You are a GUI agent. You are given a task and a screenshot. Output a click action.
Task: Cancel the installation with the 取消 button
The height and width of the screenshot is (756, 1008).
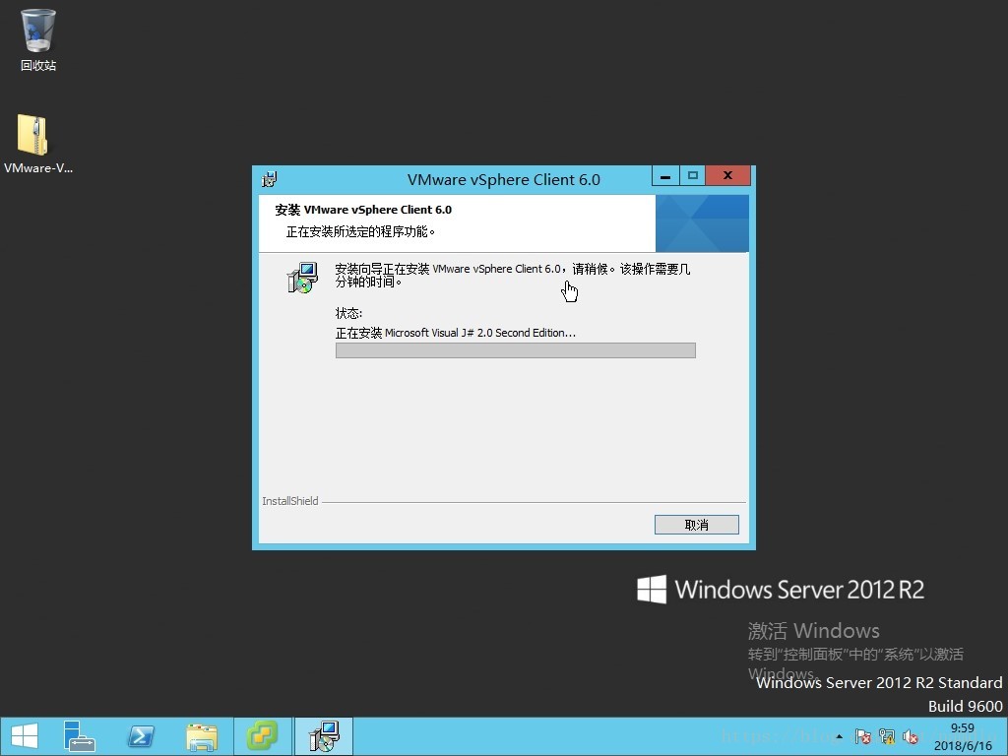click(x=696, y=525)
